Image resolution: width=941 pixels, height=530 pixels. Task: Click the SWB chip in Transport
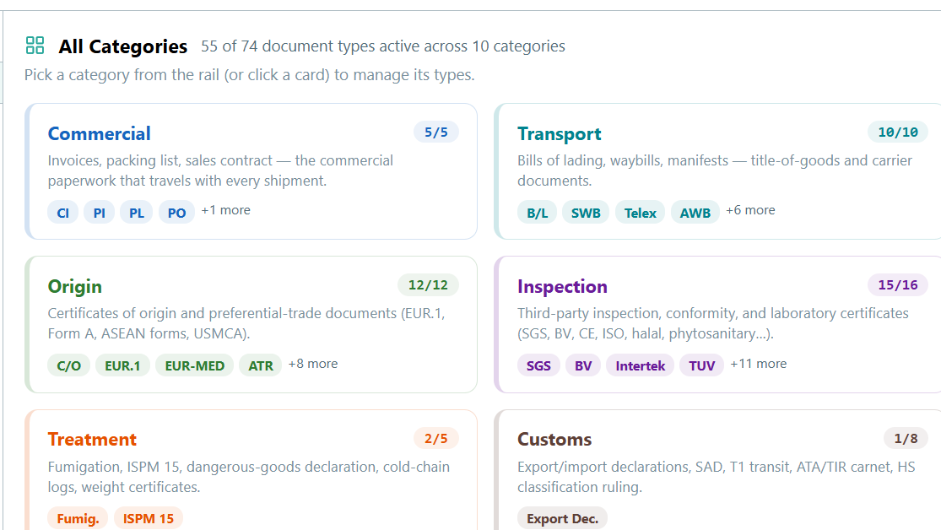click(x=586, y=213)
